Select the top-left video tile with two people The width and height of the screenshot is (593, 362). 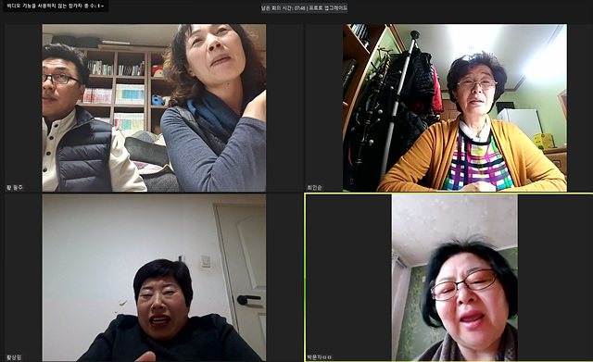click(x=154, y=107)
